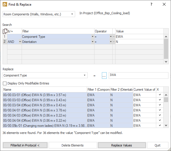Open the AND logical connector dropdown
The width and height of the screenshot is (171, 151).
pyautogui.click(x=20, y=42)
